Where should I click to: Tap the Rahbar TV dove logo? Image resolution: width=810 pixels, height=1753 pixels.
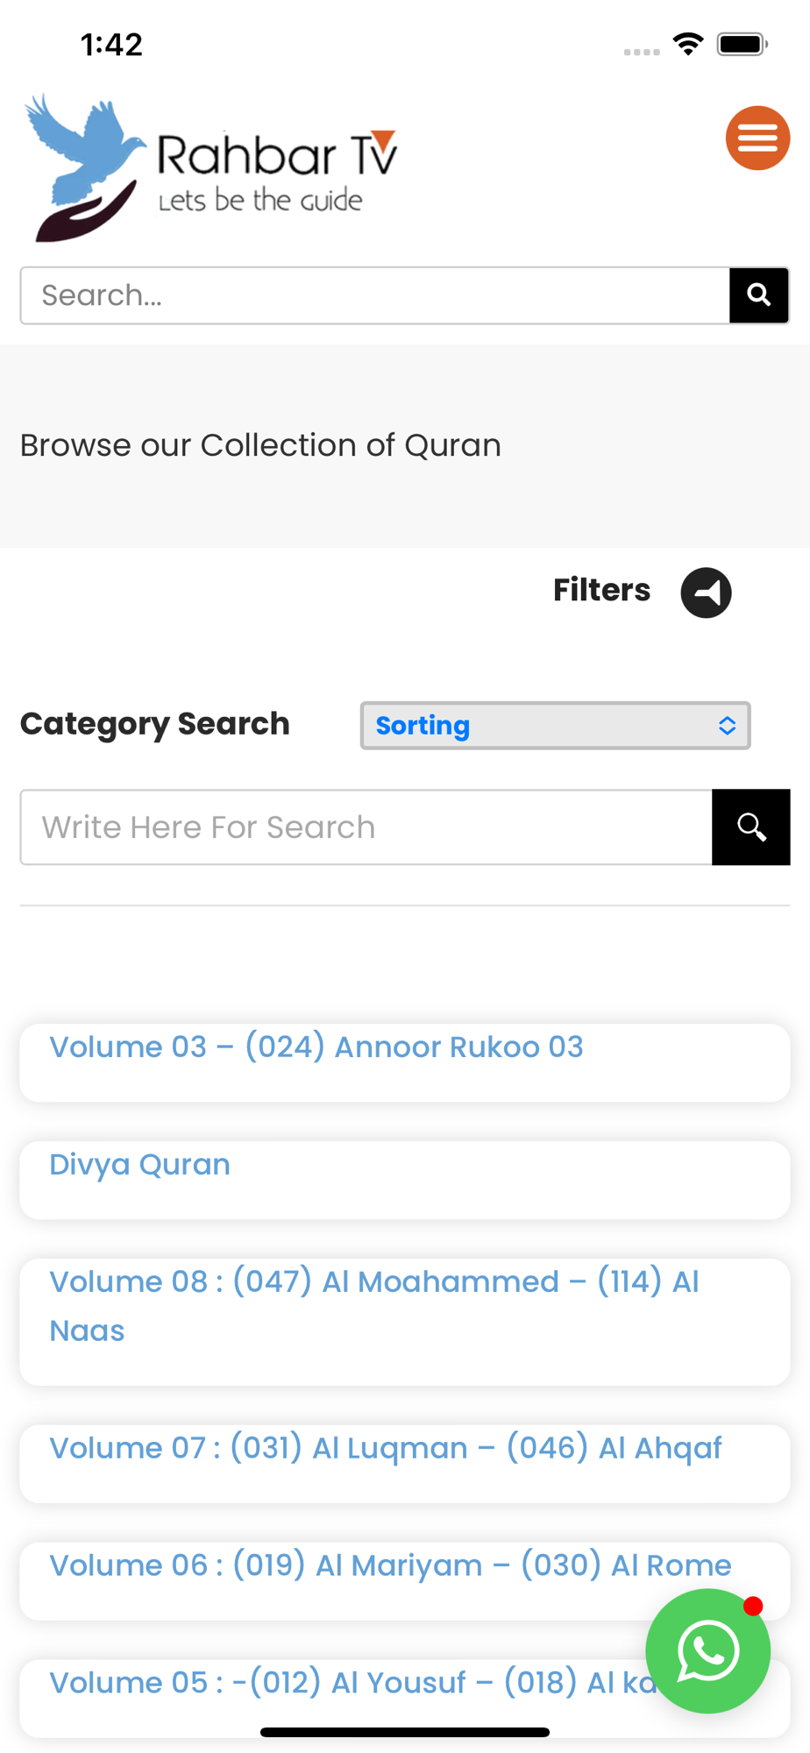[210, 167]
